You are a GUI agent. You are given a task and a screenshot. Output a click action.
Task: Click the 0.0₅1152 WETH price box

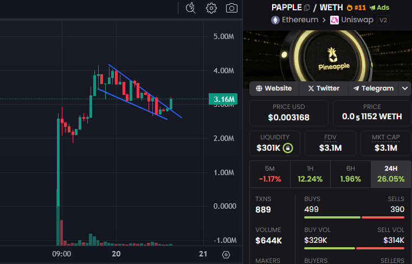(372, 113)
